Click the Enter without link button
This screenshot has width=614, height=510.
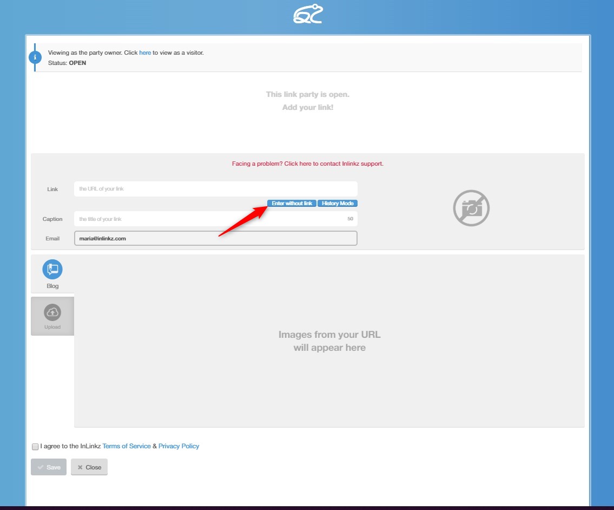[x=292, y=203]
